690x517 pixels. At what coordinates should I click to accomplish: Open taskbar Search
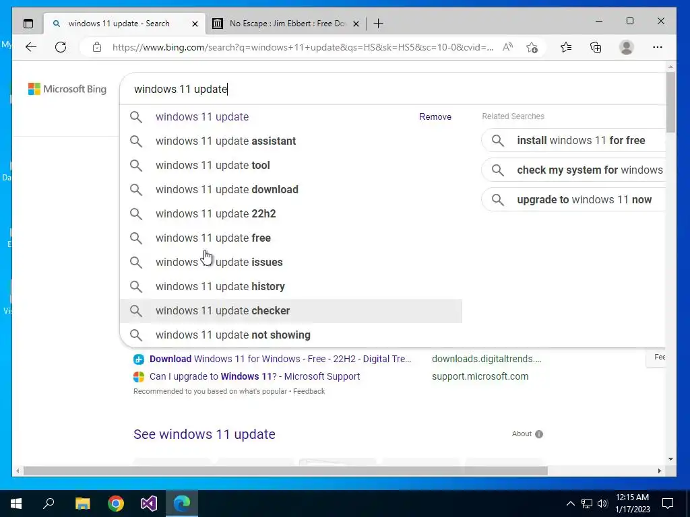coord(49,503)
